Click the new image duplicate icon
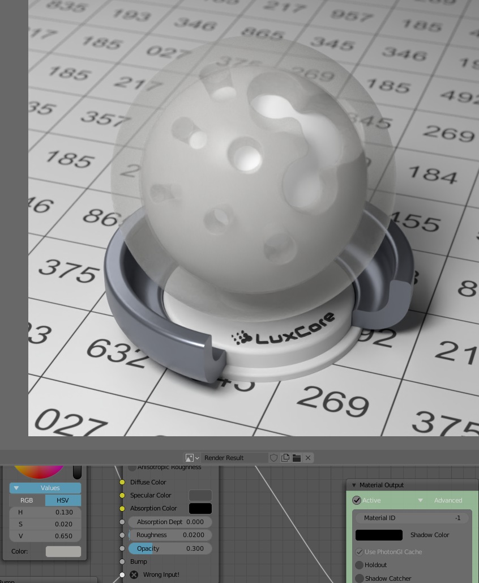Viewport: 479px width, 583px height. (x=285, y=458)
